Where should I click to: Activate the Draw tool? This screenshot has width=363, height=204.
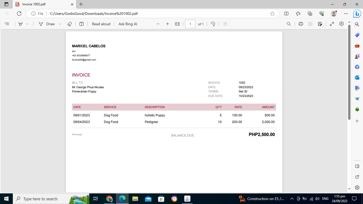47,24
